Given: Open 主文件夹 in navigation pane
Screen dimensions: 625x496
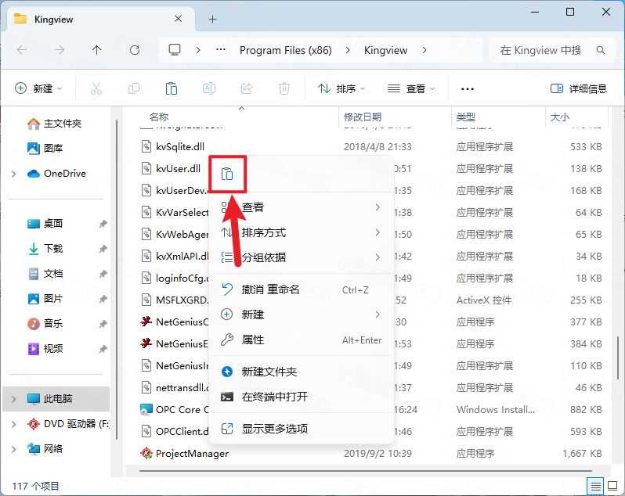Looking at the screenshot, I should (55, 124).
